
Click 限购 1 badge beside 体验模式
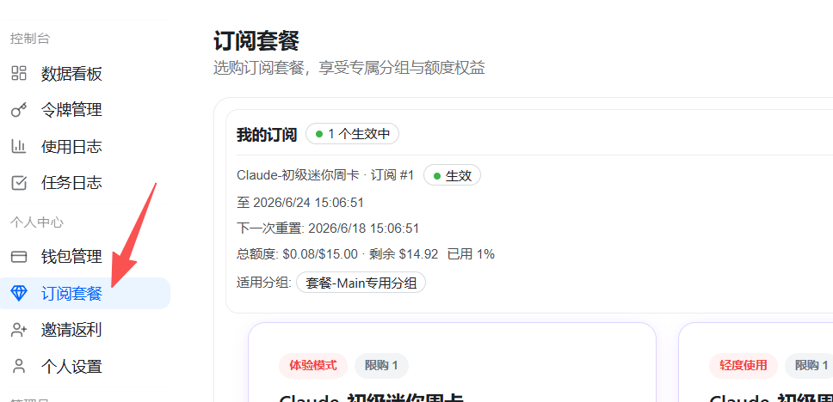pyautogui.click(x=381, y=365)
